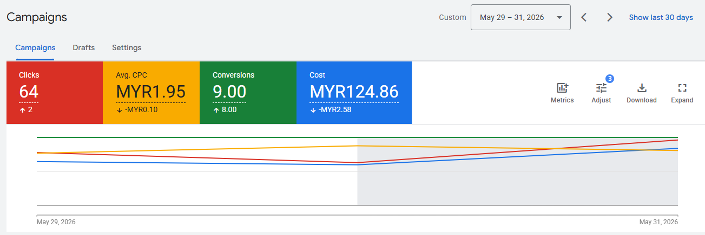Expand the chart to full view
Image resolution: width=705 pixels, height=235 pixels.
pyautogui.click(x=682, y=93)
